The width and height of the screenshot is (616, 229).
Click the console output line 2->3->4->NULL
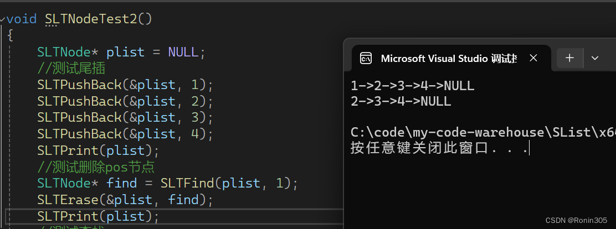[x=401, y=102]
